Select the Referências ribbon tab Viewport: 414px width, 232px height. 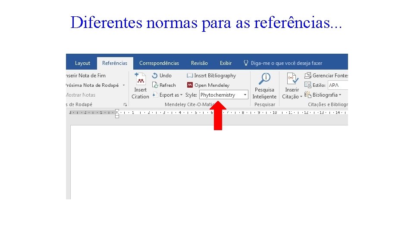coord(115,63)
